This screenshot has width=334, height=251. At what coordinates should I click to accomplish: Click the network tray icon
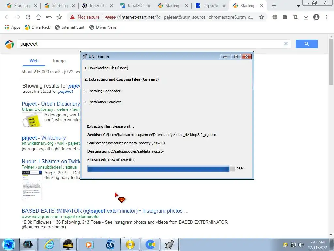(x=293, y=245)
